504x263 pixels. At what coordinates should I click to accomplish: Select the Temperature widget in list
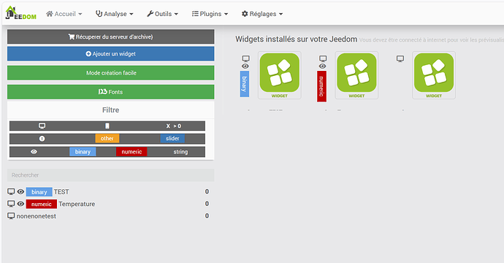click(77, 204)
